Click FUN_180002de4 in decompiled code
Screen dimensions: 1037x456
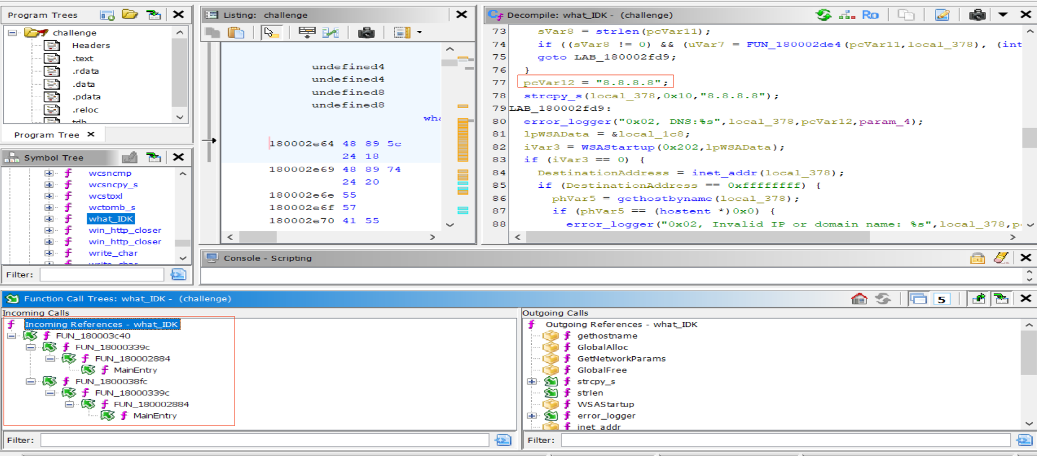(x=793, y=45)
